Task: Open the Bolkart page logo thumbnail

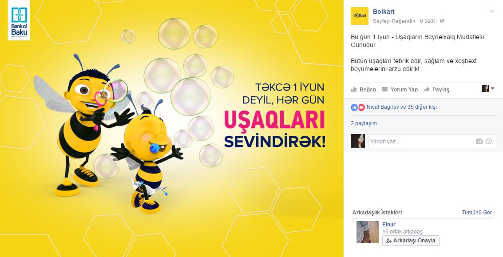Action: tap(359, 16)
